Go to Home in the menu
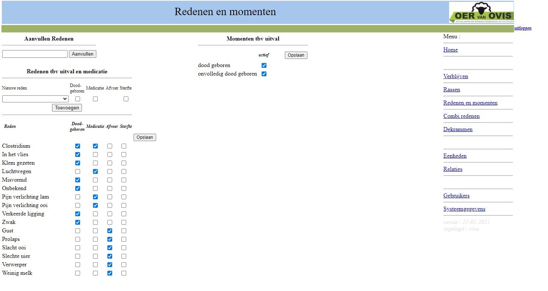548x291 pixels. tap(450, 50)
